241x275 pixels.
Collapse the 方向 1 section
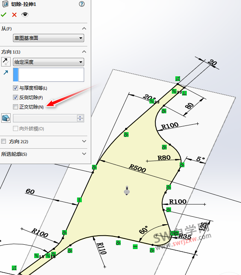click(x=84, y=52)
